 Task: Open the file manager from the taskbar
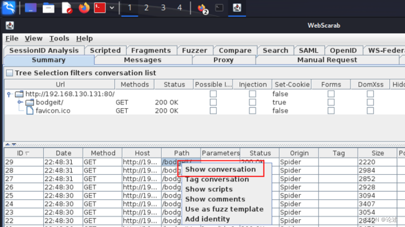pyautogui.click(x=48, y=8)
